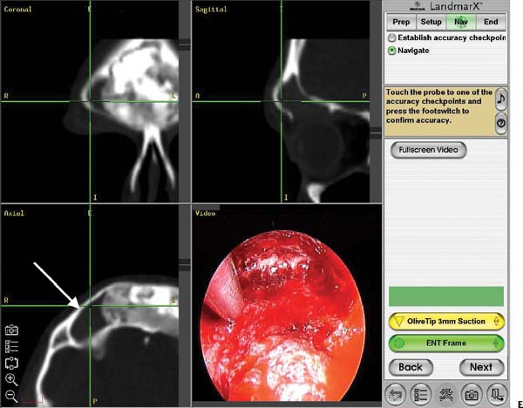Open the ENT Frame selector
Viewport: 523px width, 408px height.
(445, 343)
